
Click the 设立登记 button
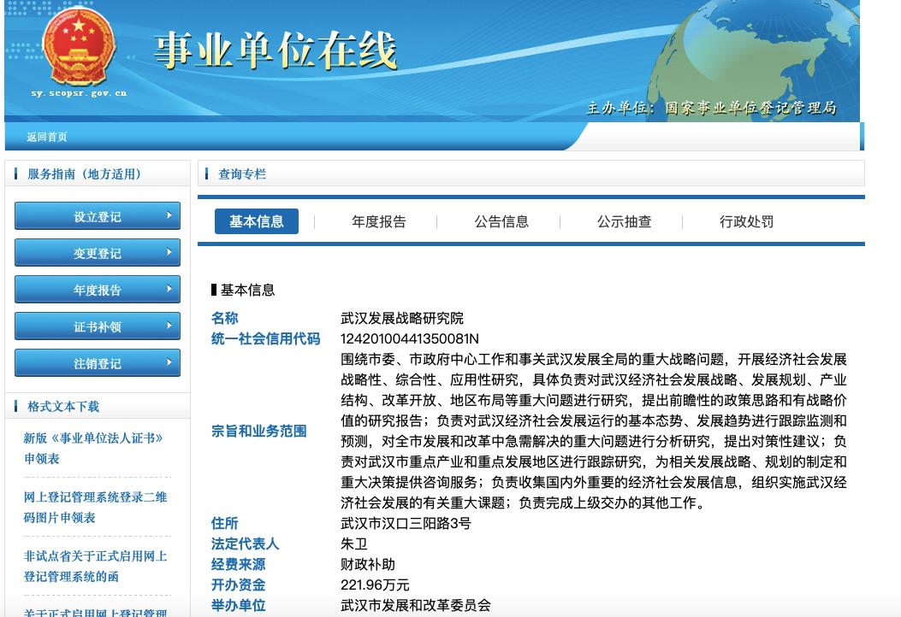coord(97,216)
